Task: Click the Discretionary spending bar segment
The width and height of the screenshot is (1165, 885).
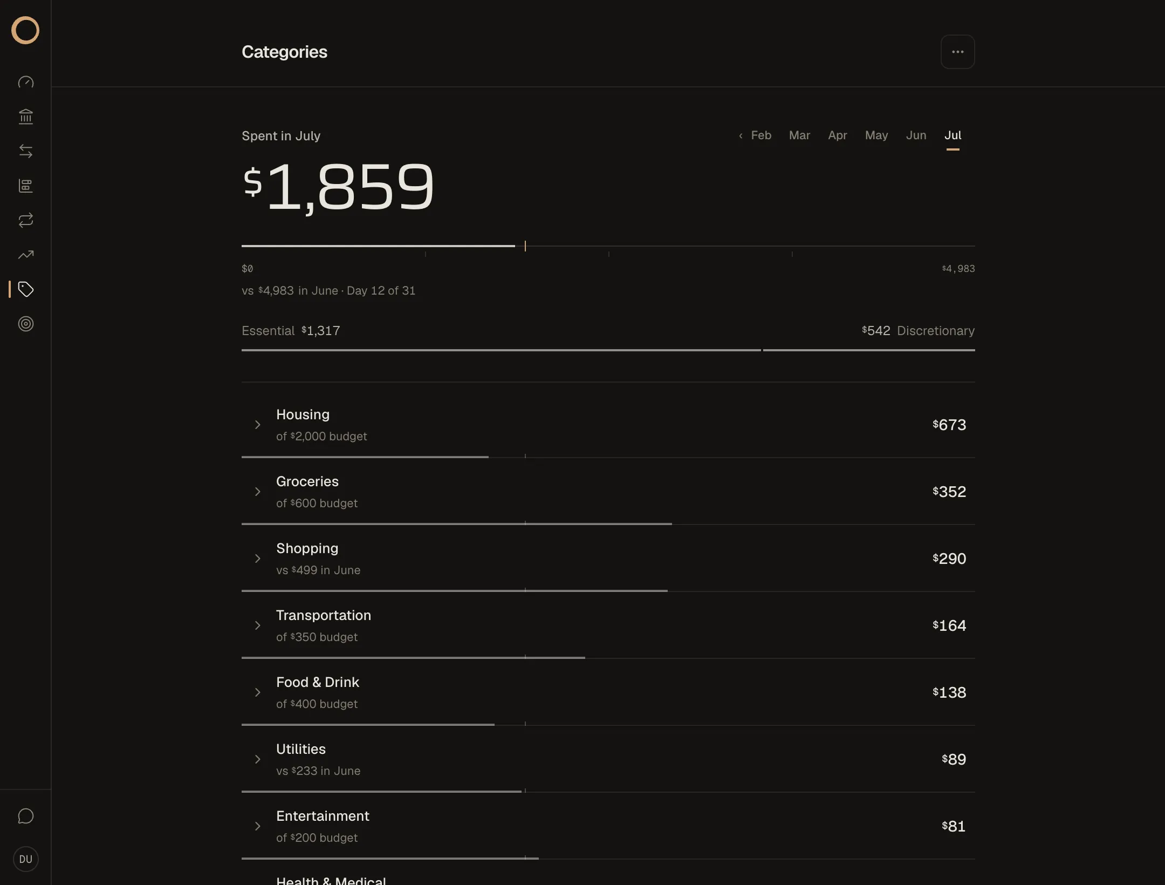Action: pyautogui.click(x=869, y=350)
